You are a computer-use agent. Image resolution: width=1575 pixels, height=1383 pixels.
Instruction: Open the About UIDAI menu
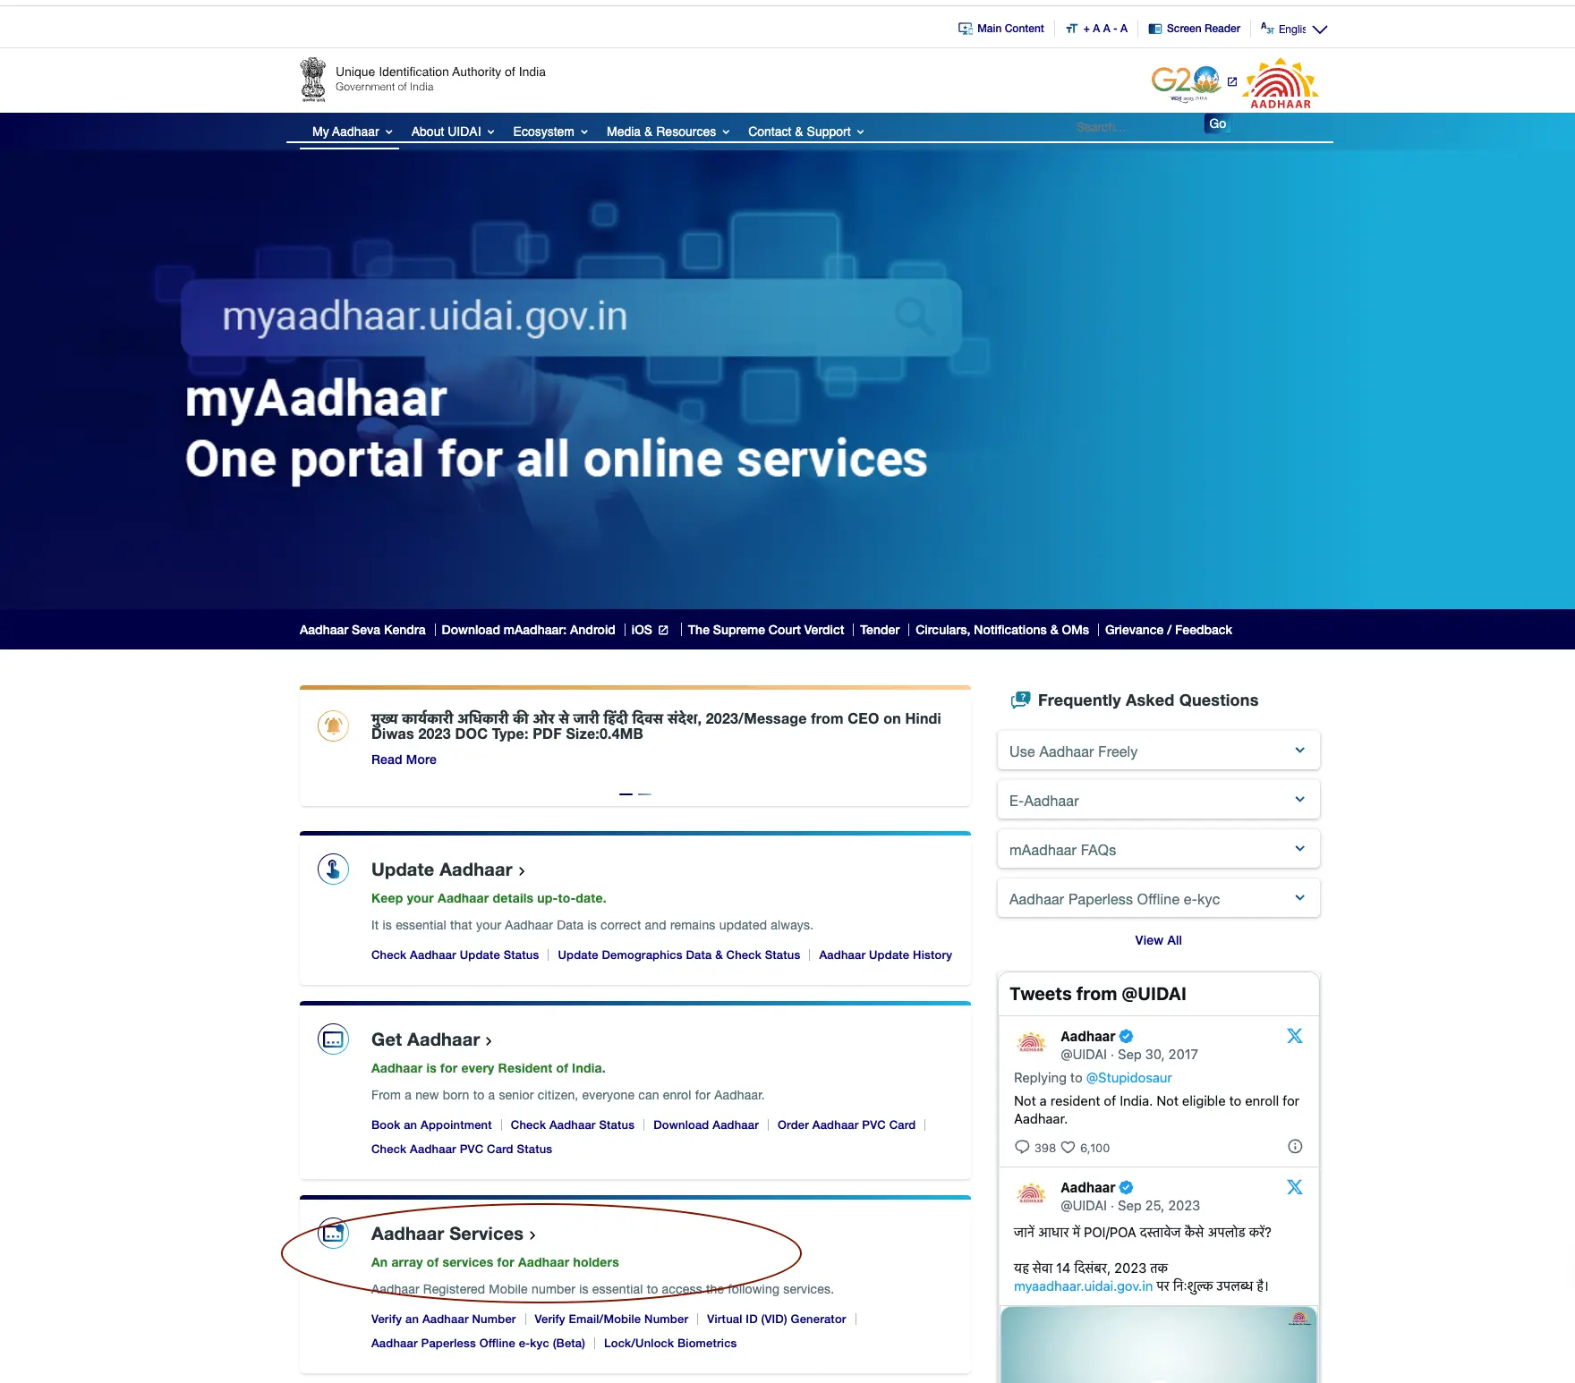453,132
